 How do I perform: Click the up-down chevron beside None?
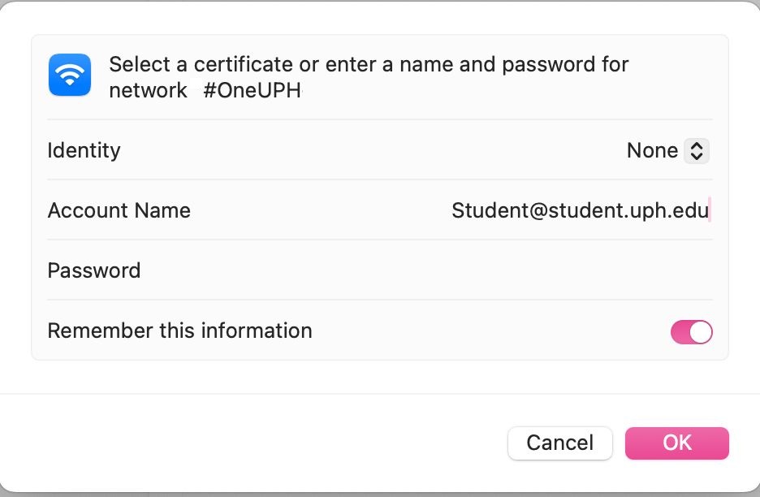(697, 150)
